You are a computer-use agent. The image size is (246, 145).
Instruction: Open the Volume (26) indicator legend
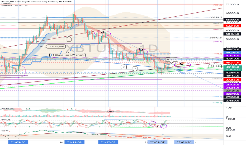8,109
